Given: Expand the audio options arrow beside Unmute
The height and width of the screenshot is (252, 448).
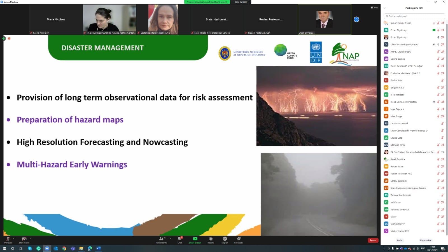Looking at the screenshot, I should point(14,239).
